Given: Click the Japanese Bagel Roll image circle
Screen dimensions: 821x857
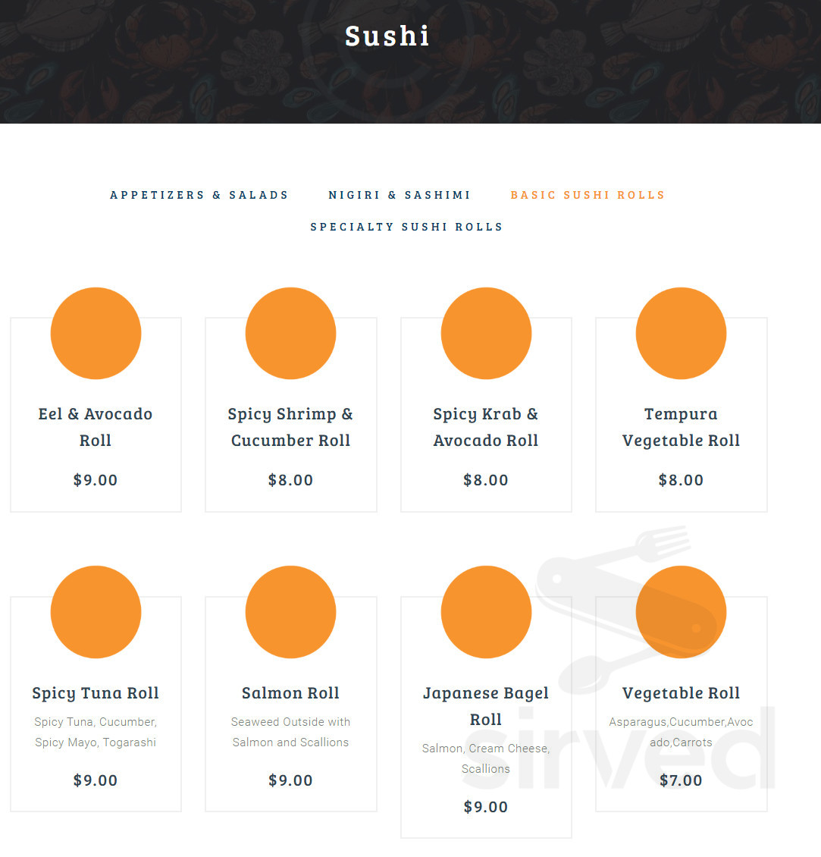Looking at the screenshot, I should tap(486, 612).
